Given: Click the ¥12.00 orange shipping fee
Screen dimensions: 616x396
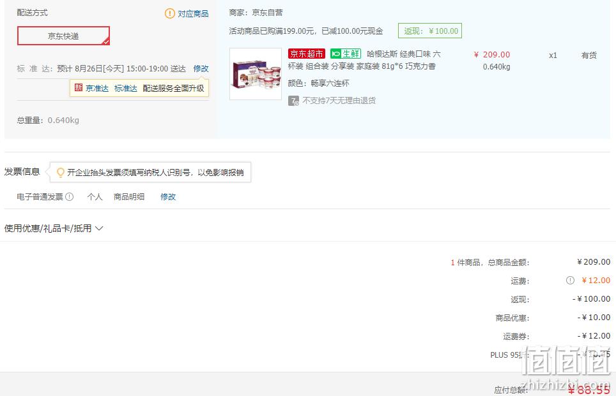Looking at the screenshot, I should tap(596, 281).
